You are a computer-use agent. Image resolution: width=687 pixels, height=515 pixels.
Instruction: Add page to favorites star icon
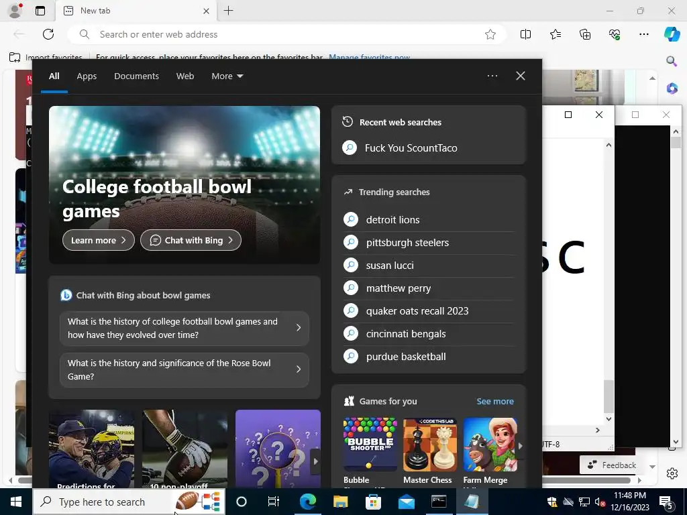pos(490,34)
